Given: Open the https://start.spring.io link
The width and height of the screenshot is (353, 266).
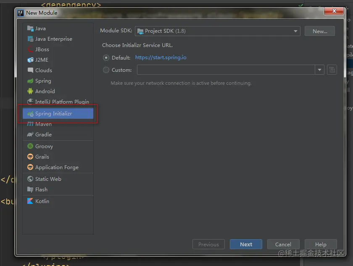Looking at the screenshot, I should 161,57.
